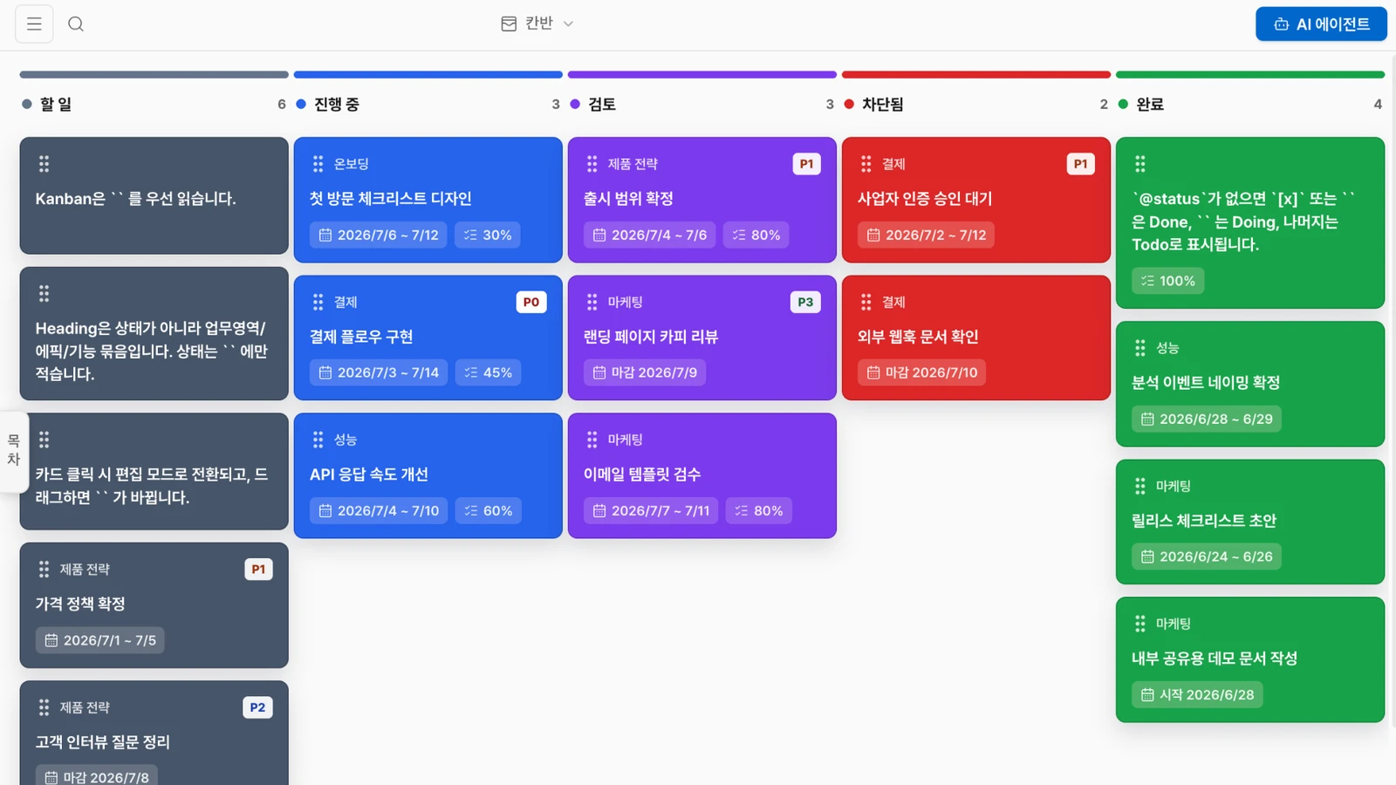Image resolution: width=1396 pixels, height=785 pixels.
Task: Open the hamburger menu
Action: [34, 24]
